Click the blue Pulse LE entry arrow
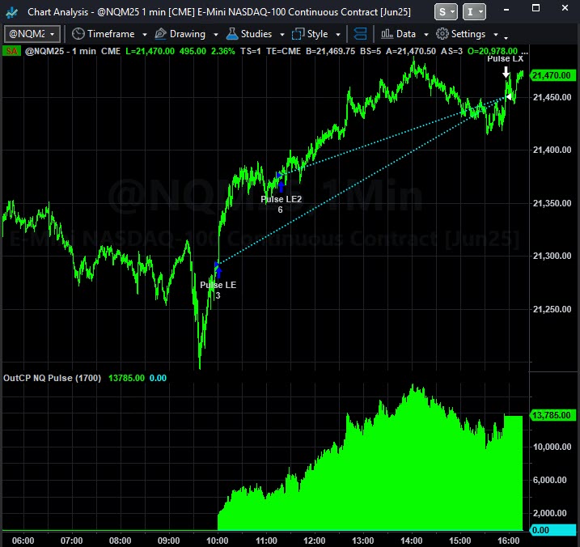Screen dimensions: 580x547 (218, 273)
